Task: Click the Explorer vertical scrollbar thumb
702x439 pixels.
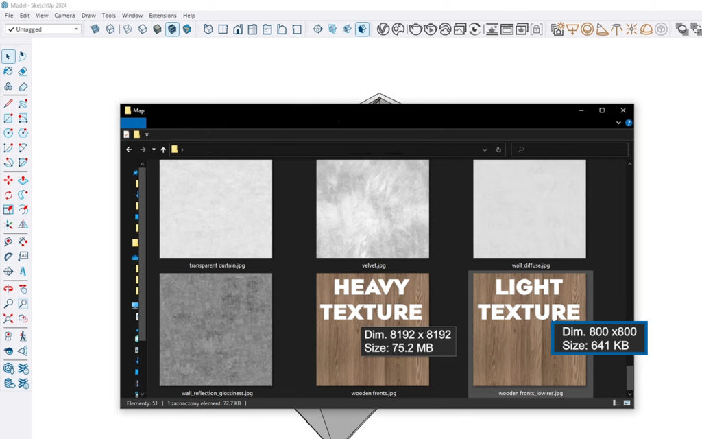Action: (x=630, y=377)
